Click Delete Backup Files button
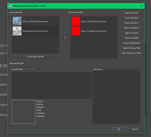This screenshot has width=151, height=137. (x=132, y=48)
